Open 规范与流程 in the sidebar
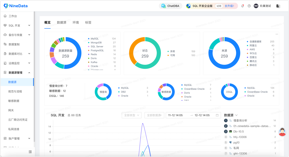This screenshot has height=157, width=289. pyautogui.click(x=15, y=91)
